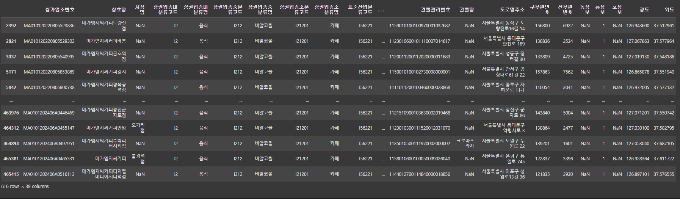Click address 서울특별시 종로구 자하문로 11-1
Screen dimensions: 680x199
(x=503, y=87)
